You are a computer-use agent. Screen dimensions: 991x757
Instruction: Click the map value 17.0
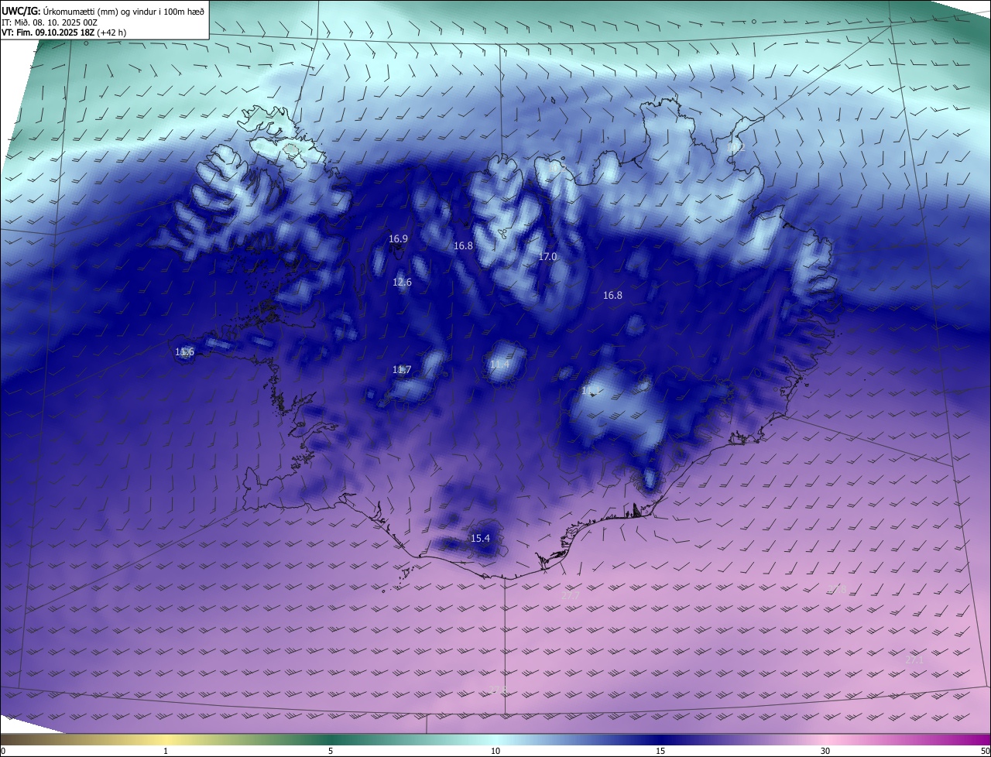[x=547, y=256]
